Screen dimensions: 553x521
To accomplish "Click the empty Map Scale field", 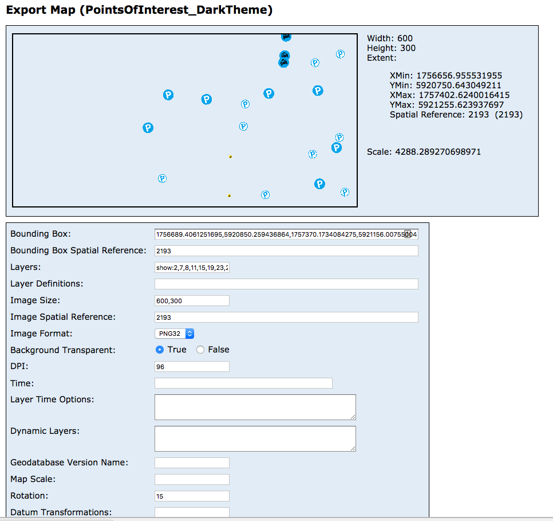I will [x=192, y=479].
